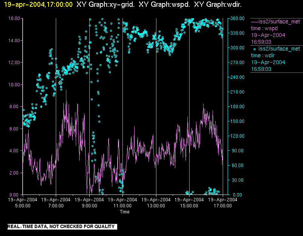Click the 300.00 label on the wdir axis

tap(237, 48)
